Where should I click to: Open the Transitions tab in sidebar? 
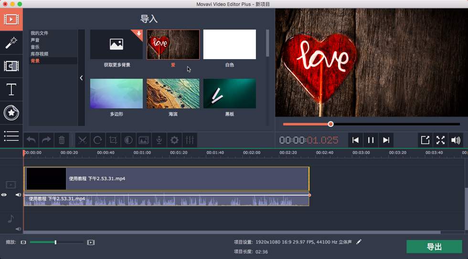11,66
